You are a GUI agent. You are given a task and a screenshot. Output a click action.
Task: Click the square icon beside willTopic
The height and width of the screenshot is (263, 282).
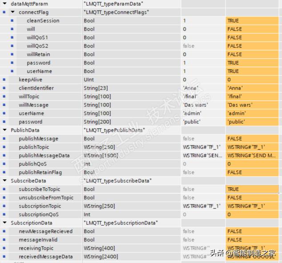(4, 96)
